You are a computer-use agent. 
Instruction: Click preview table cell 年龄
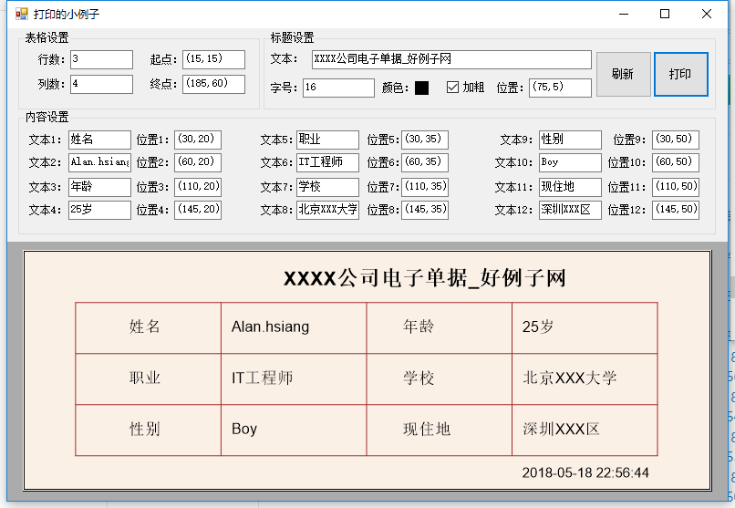440,327
